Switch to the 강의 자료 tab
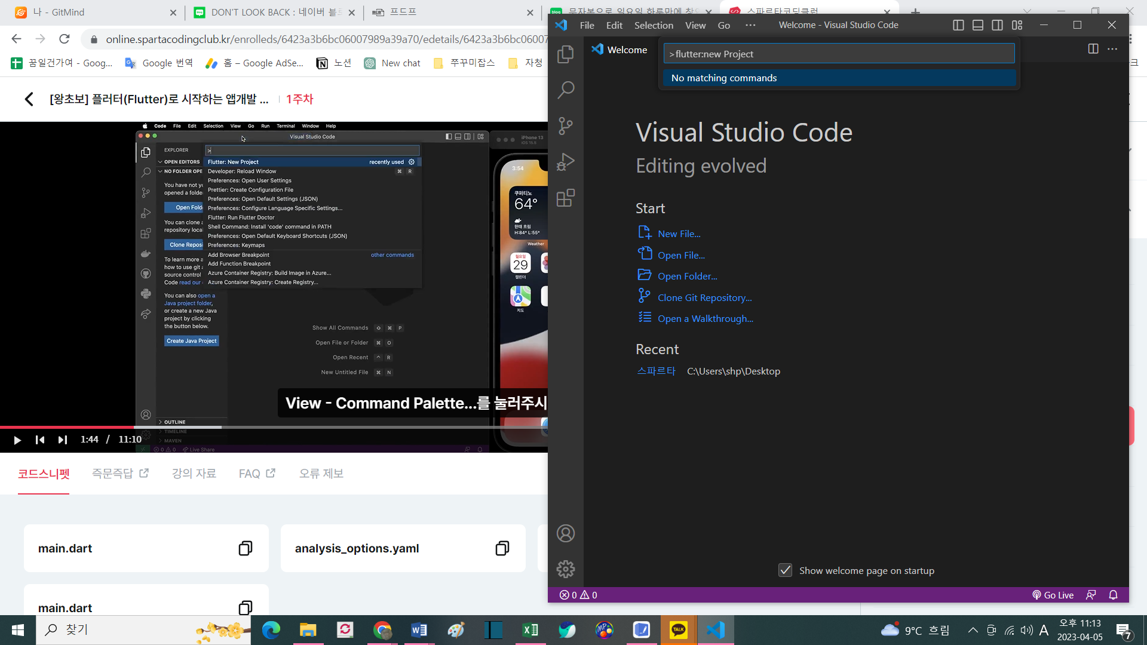Viewport: 1147px width, 645px height. (x=194, y=474)
